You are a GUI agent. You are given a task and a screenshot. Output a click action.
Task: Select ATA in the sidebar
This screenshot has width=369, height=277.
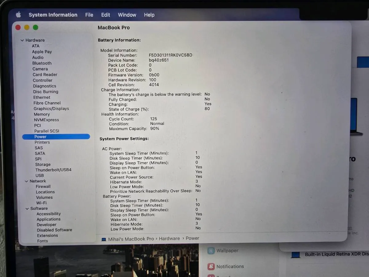tap(36, 46)
